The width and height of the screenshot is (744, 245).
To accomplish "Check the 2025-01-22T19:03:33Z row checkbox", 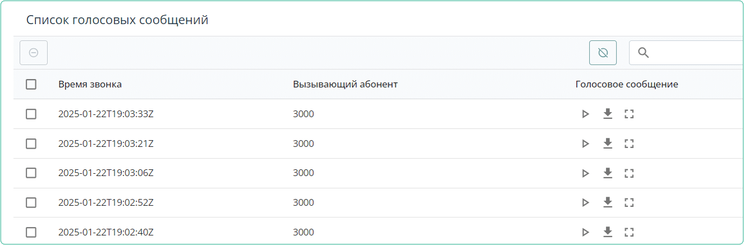I will click(x=31, y=114).
